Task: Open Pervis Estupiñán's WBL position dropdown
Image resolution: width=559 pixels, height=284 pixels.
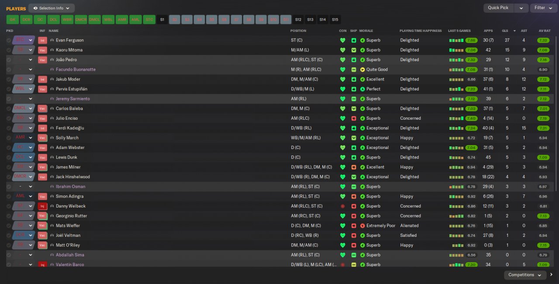Action: [24, 89]
